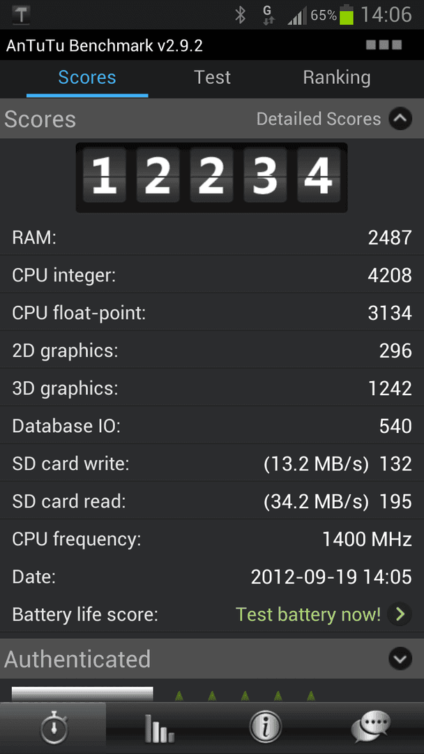Collapse Detailed Scores with up chevron
Viewport: 424px width, 754px height.
pos(400,118)
